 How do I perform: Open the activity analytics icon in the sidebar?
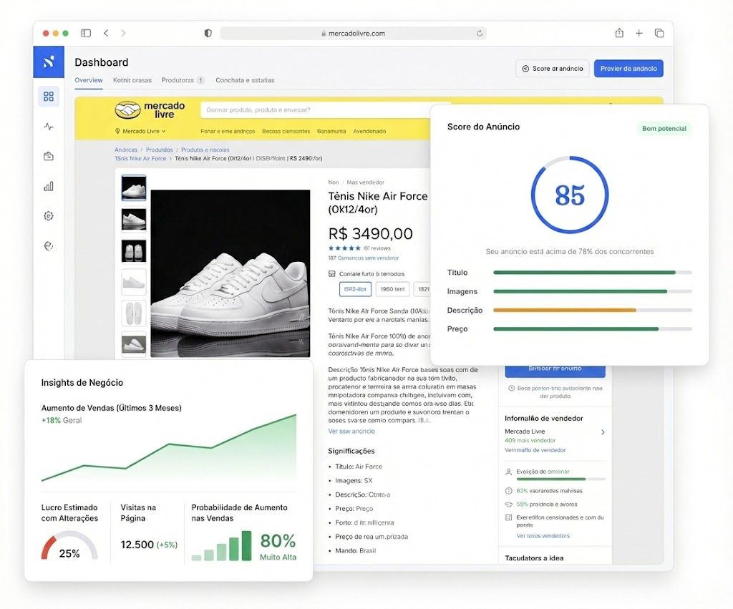48,126
